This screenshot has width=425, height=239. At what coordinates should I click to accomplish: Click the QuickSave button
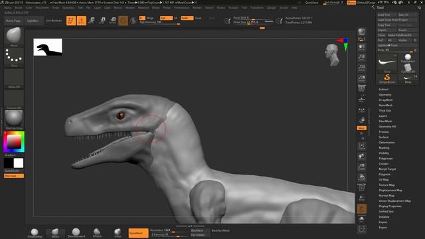(312, 3)
